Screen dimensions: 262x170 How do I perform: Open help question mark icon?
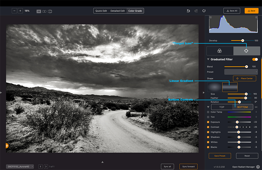[x=258, y=167]
